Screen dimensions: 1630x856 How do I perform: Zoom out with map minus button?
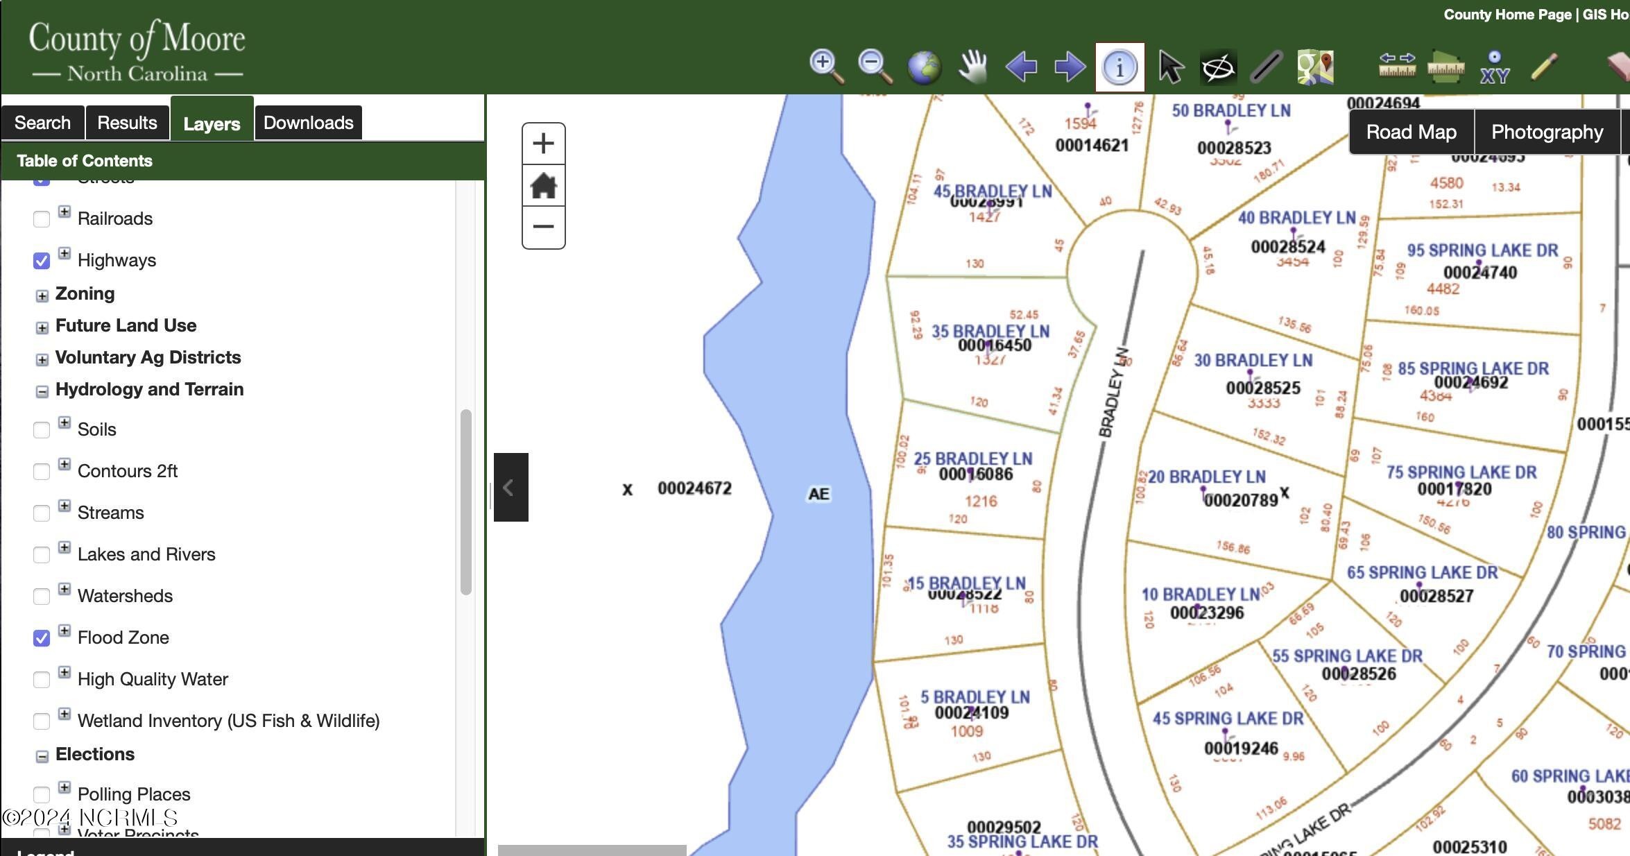click(x=543, y=227)
